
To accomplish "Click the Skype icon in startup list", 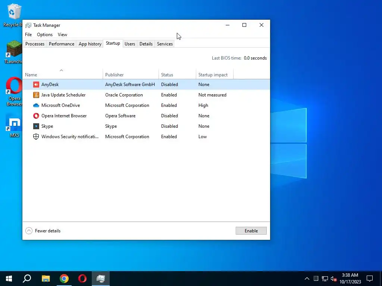I will 36,126.
